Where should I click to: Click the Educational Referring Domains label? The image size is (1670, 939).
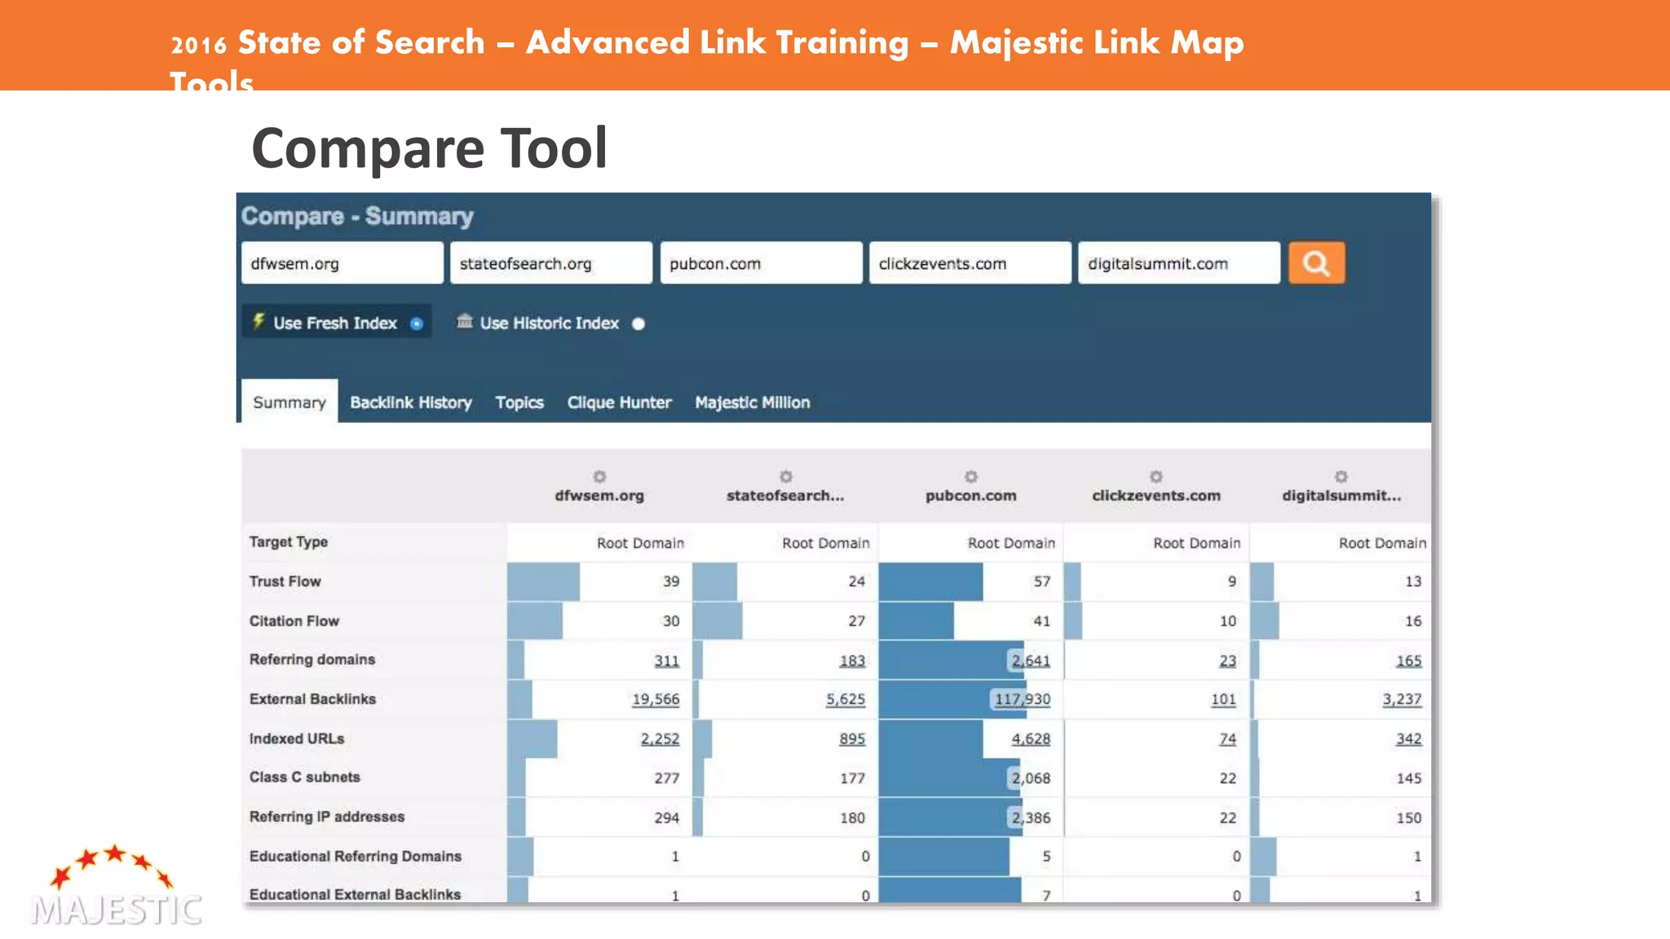(x=356, y=856)
